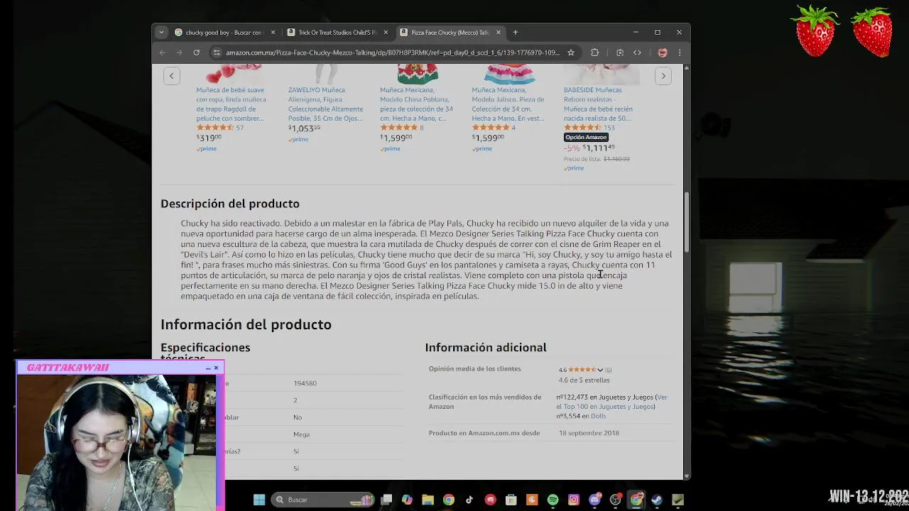Close the Pizza Face Chucky tab
Viewport: 909px width, 511px height.
(x=499, y=33)
